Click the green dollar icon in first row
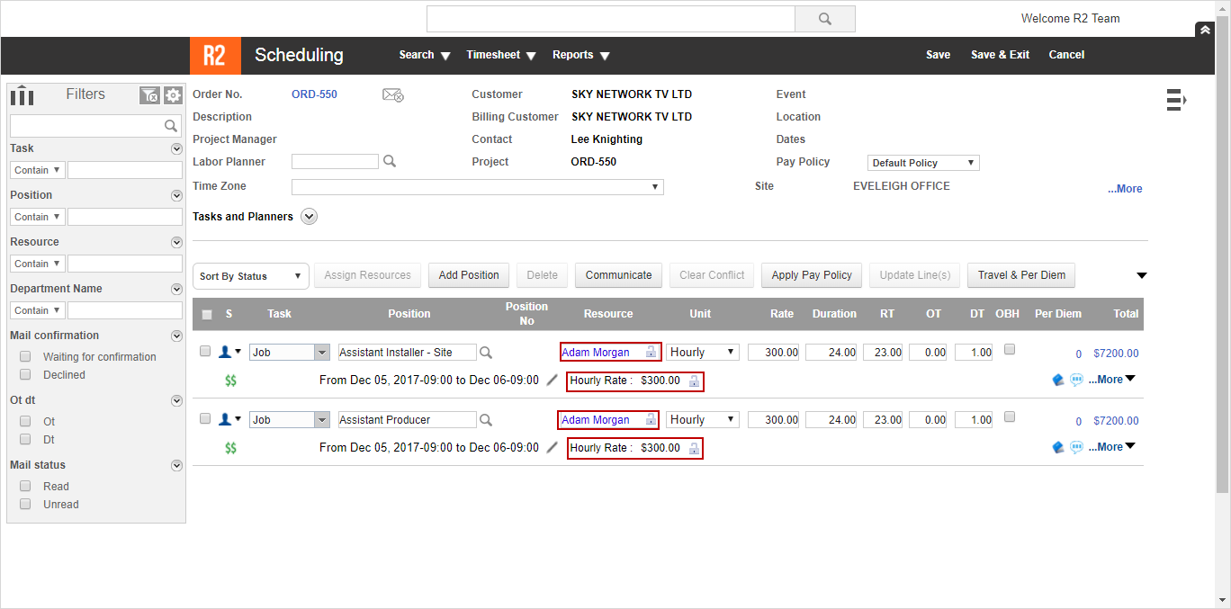Image resolution: width=1231 pixels, height=609 pixels. [231, 381]
